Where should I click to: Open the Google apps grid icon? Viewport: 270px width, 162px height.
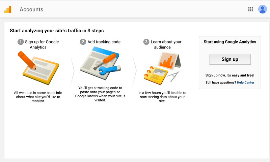[250, 9]
